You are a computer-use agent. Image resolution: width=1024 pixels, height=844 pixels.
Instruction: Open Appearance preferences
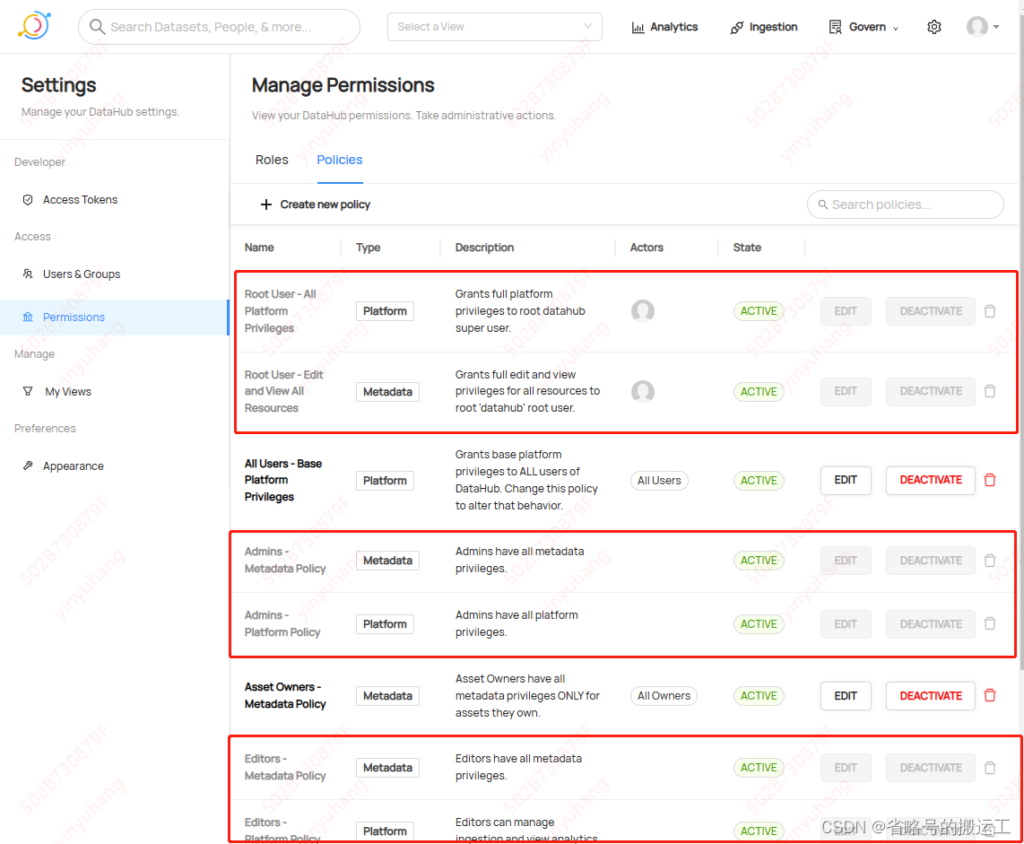tap(74, 466)
